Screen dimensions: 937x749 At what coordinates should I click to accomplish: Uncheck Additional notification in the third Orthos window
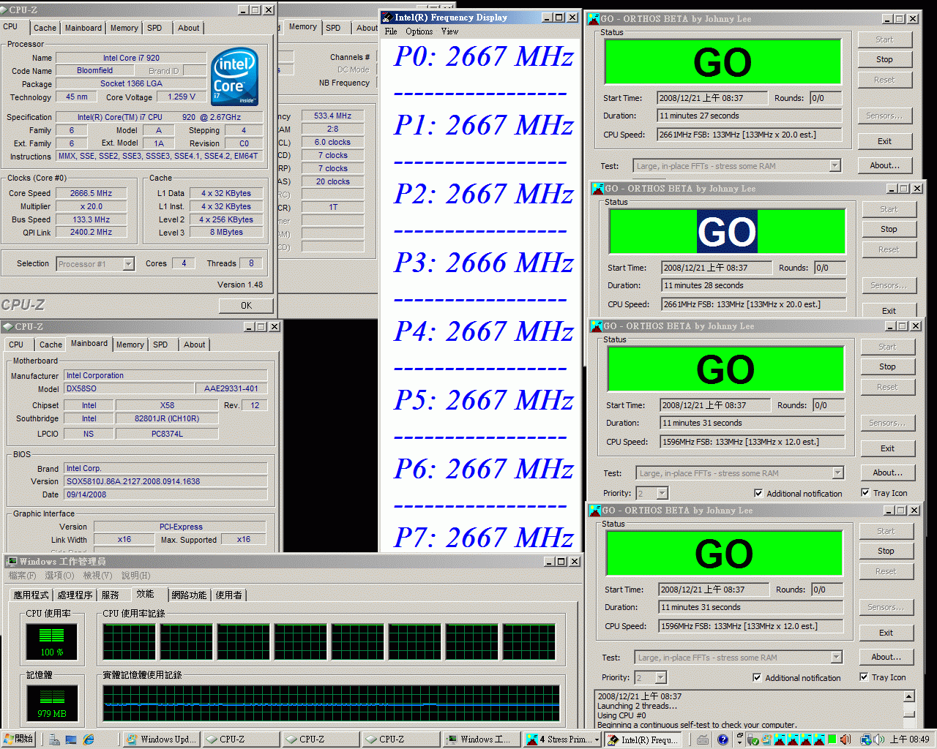click(758, 494)
